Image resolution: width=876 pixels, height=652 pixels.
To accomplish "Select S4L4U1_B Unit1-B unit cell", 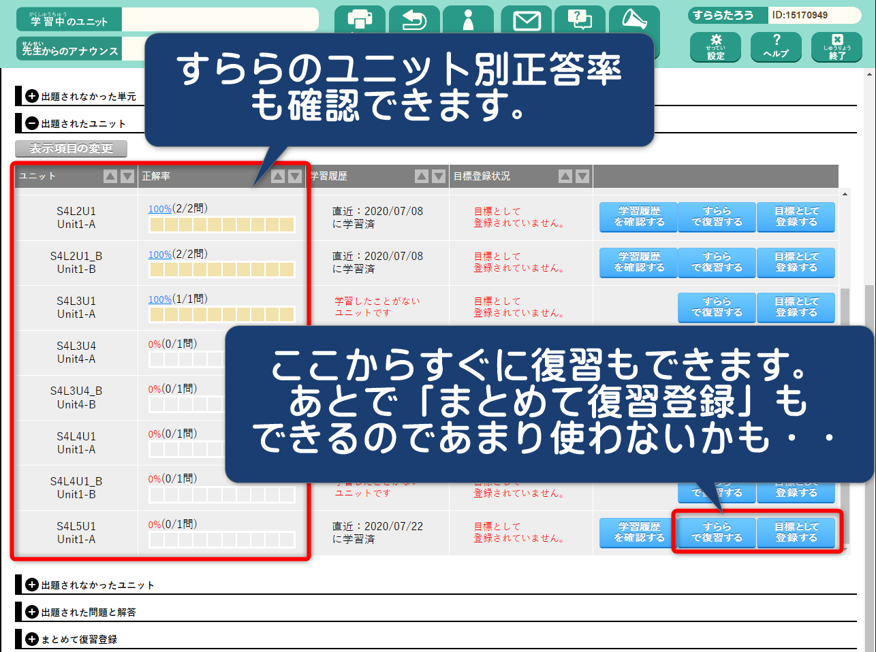I will 76,488.
